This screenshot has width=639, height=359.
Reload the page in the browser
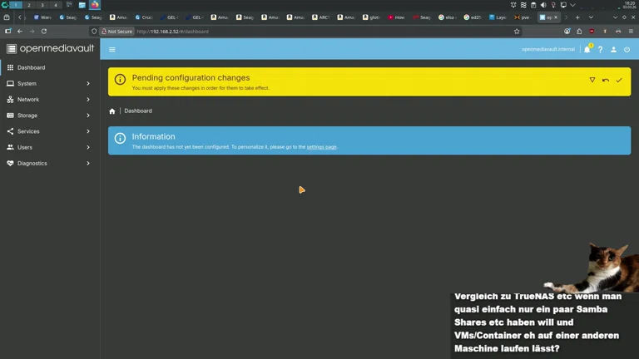pos(44,32)
